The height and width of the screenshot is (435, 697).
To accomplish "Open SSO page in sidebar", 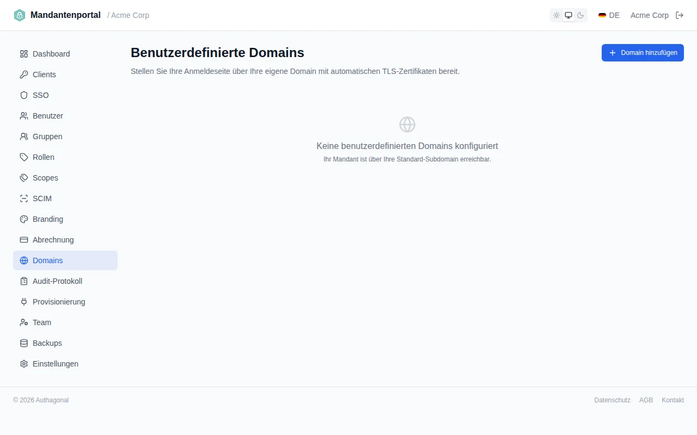I will [x=65, y=95].
